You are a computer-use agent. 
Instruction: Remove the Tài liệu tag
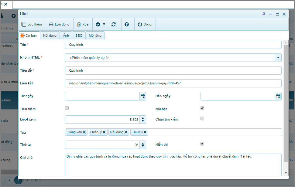(145, 132)
